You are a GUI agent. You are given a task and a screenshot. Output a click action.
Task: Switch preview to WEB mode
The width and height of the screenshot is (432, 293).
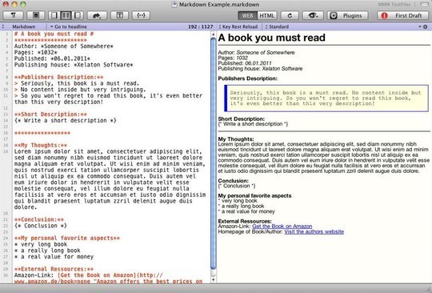(247, 16)
